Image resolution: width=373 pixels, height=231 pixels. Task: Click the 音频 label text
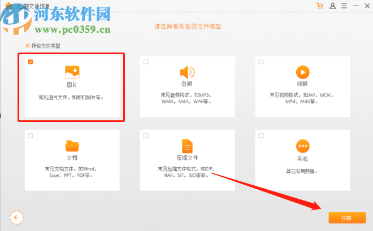(x=187, y=84)
